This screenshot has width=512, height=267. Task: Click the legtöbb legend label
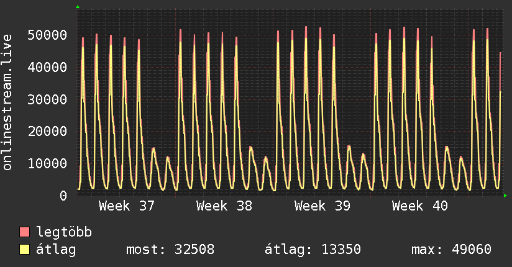pyautogui.click(x=64, y=232)
